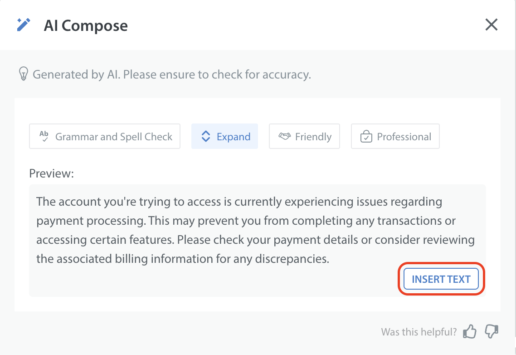Click the bag icon for Professional tone
Screen dimensions: 516x355
pyautogui.click(x=366, y=137)
